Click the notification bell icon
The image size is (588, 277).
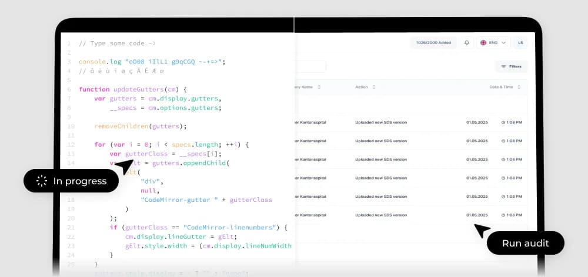(467, 43)
